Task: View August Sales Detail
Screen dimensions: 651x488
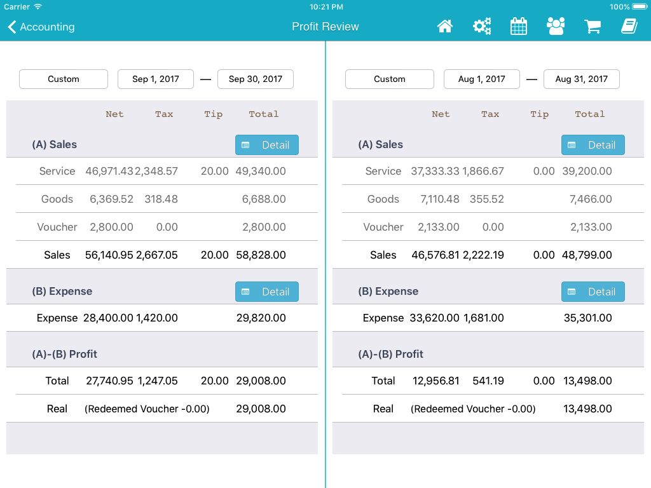Action: (x=593, y=145)
